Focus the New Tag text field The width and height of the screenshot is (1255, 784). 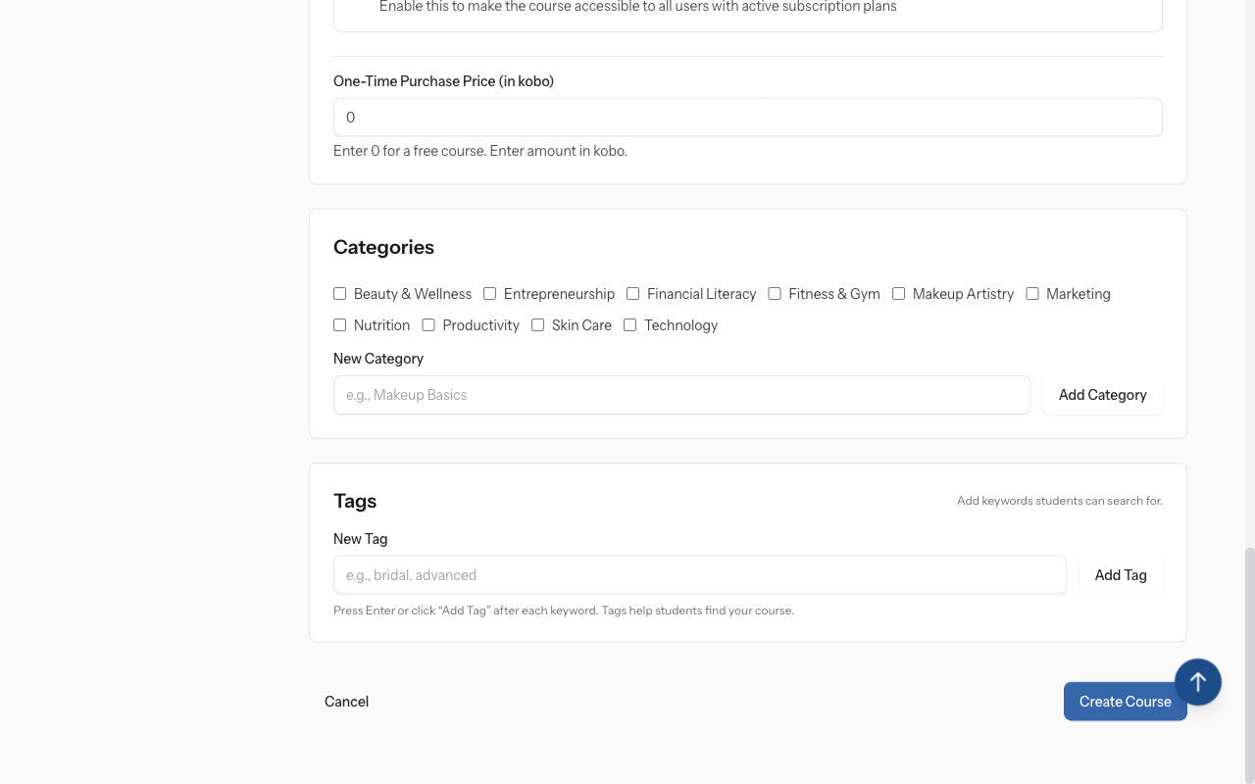click(x=699, y=575)
